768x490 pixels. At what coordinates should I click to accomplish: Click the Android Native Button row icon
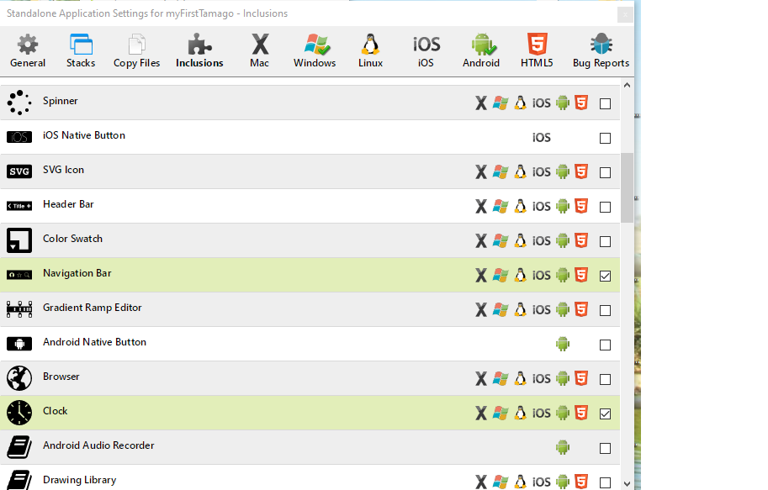click(x=19, y=344)
